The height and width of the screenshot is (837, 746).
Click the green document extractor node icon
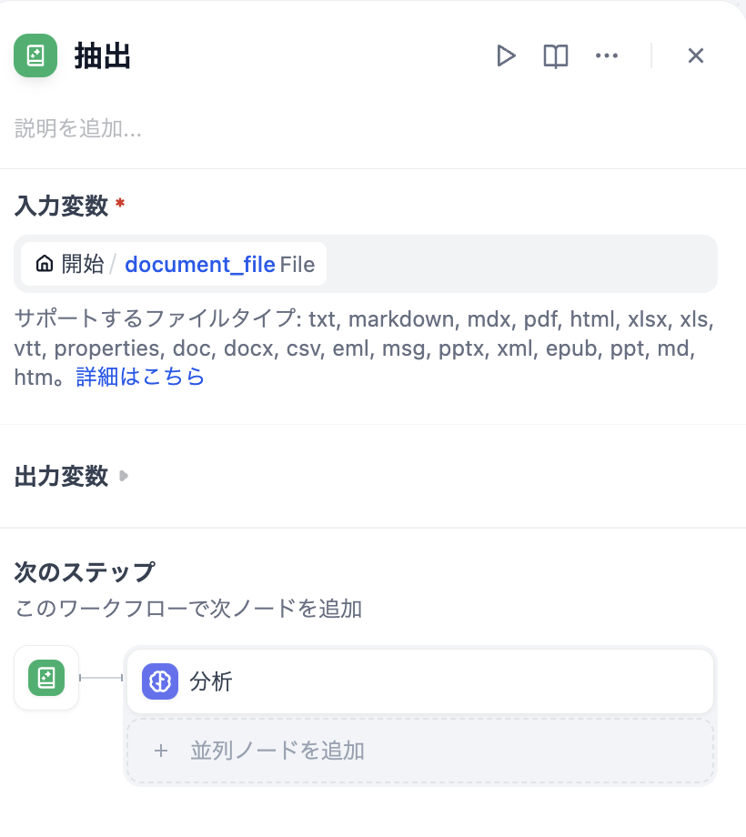pyautogui.click(x=35, y=55)
